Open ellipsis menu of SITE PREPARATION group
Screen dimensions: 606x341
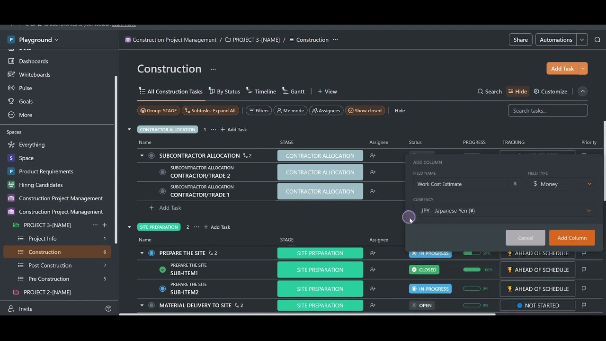point(196,227)
